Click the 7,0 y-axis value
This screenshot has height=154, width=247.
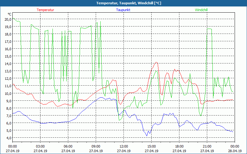click(x=9, y=116)
